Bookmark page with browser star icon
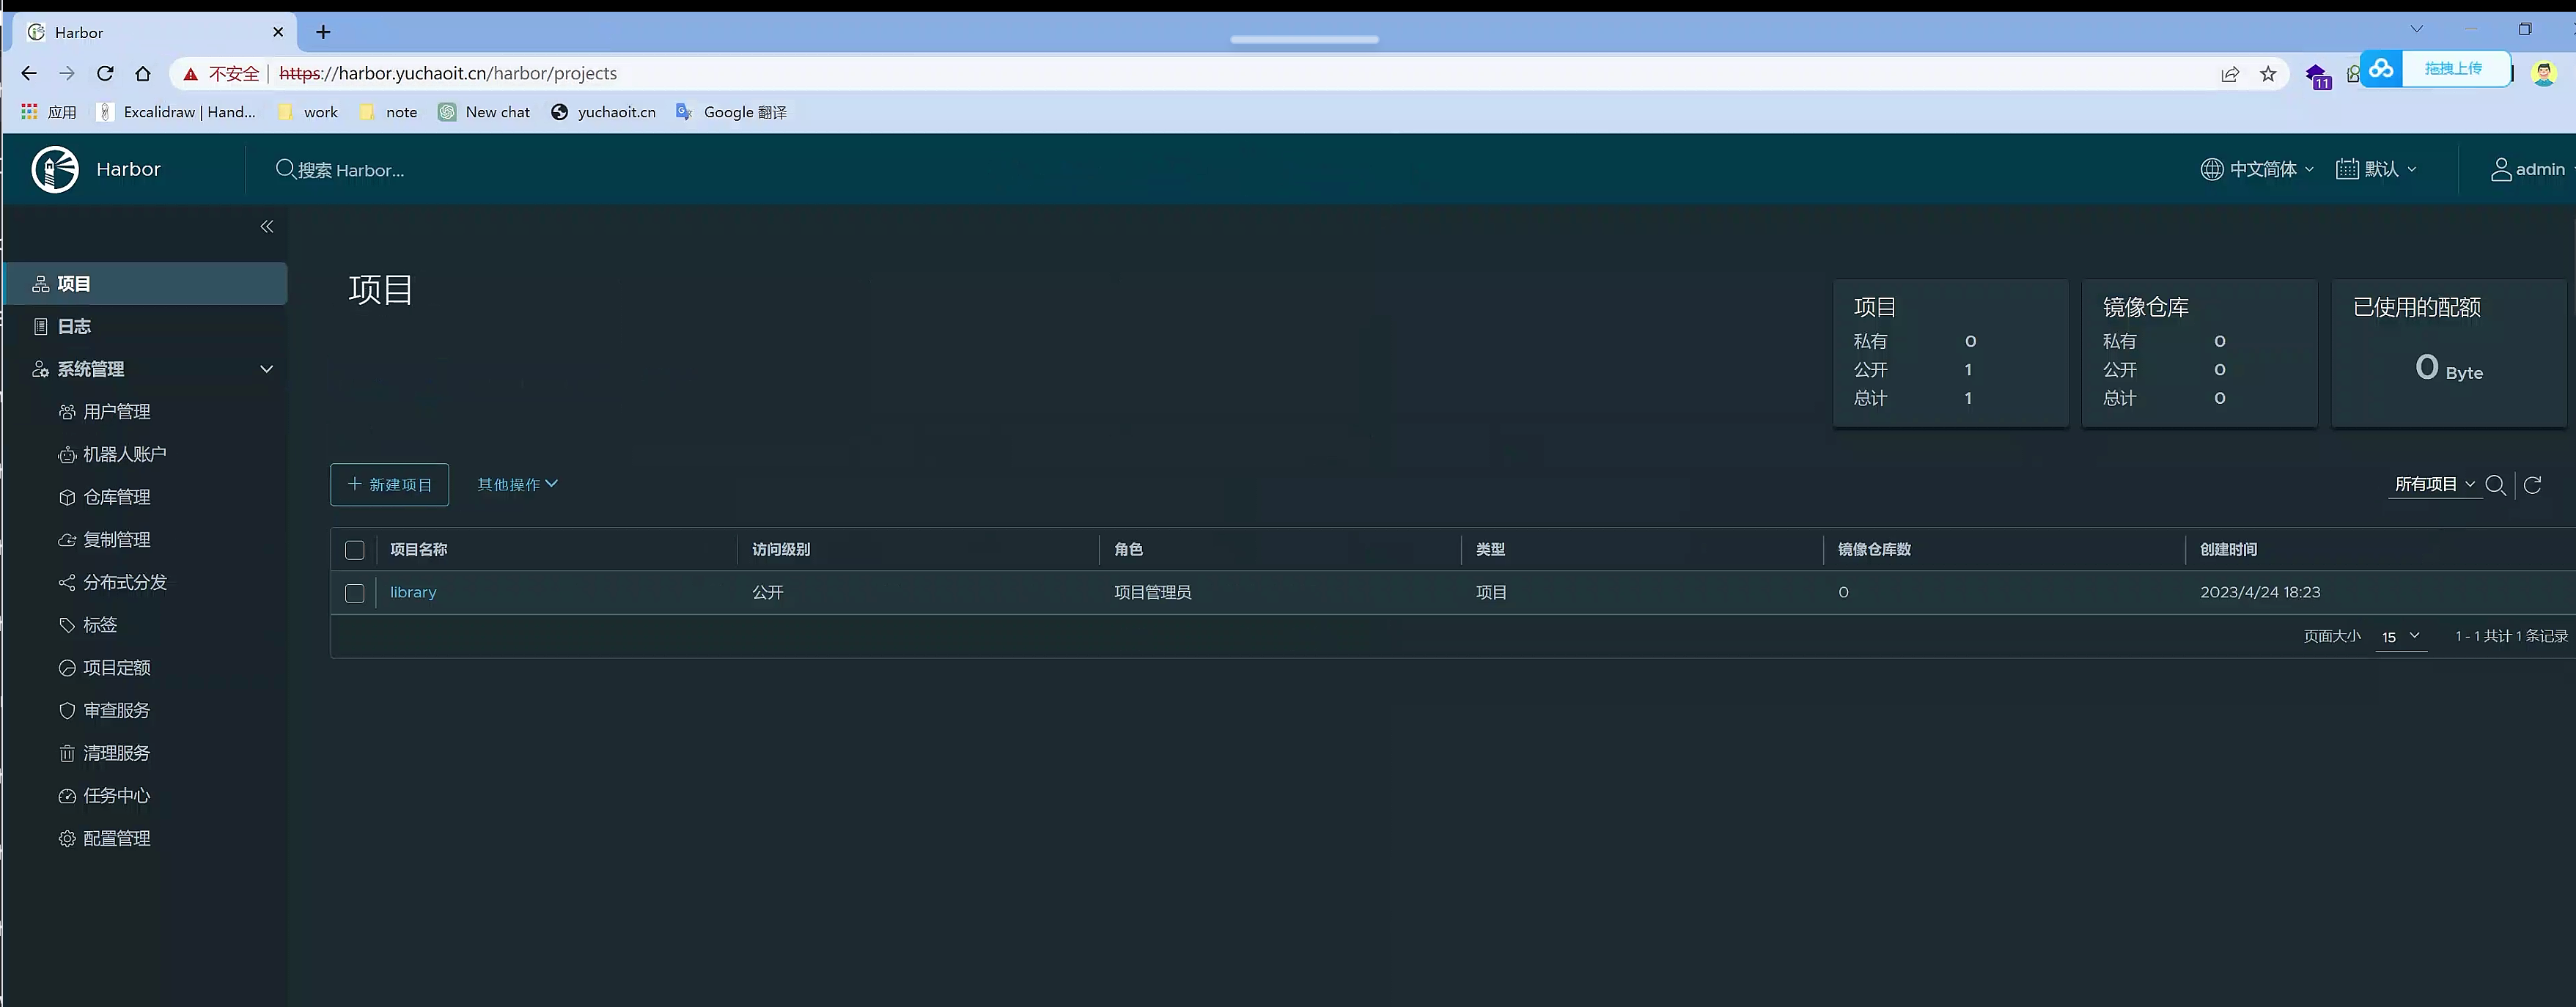2576x1007 pixels. (2268, 74)
